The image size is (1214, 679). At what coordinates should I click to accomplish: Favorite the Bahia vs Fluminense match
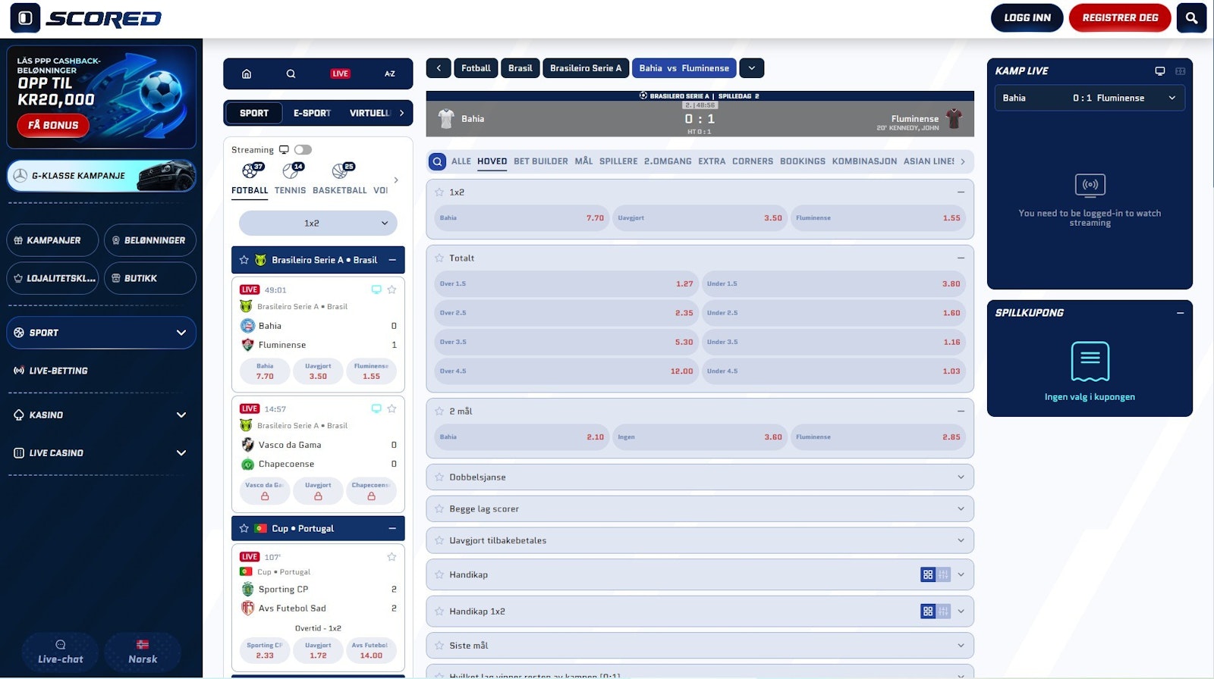(x=392, y=289)
